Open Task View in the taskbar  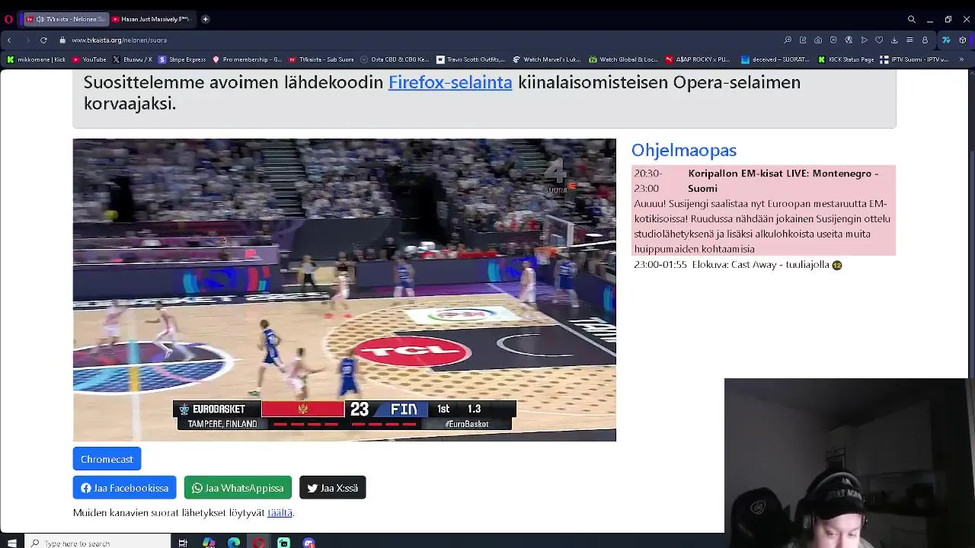pos(183,543)
